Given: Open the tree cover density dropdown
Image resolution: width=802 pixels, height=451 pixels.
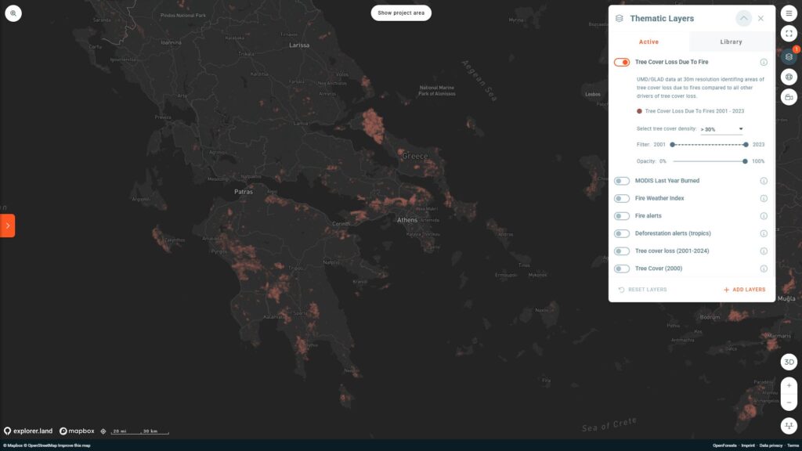Looking at the screenshot, I should (x=721, y=129).
